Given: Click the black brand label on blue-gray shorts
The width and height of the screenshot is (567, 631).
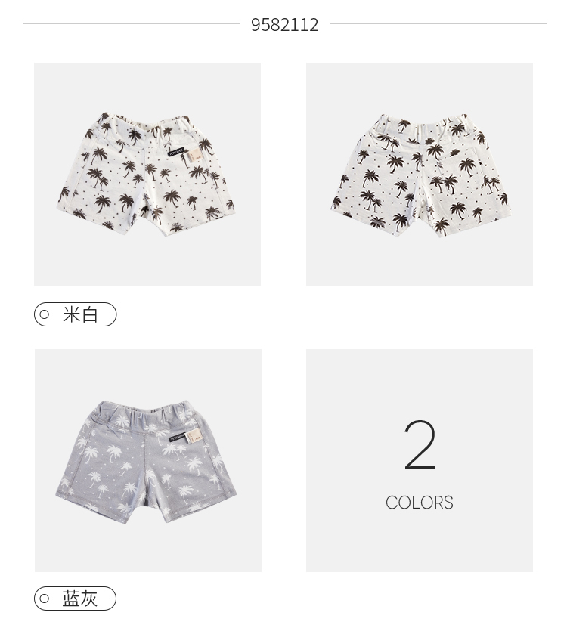Looking at the screenshot, I should tap(177, 438).
